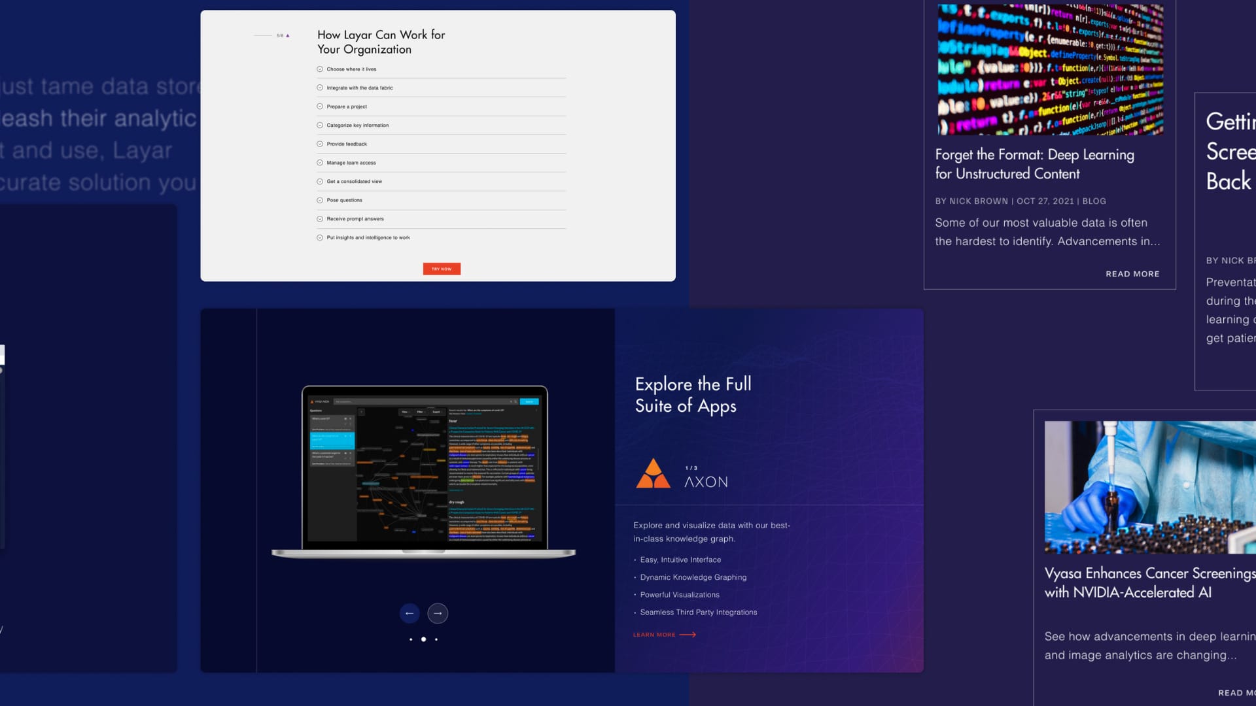Click the purple up triangle beside 5/8
This screenshot has width=1256, height=706.
pos(288,35)
